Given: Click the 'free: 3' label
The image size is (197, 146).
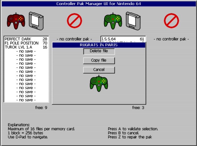Looking at the screenshot, I should pyautogui.click(x=138, y=108).
